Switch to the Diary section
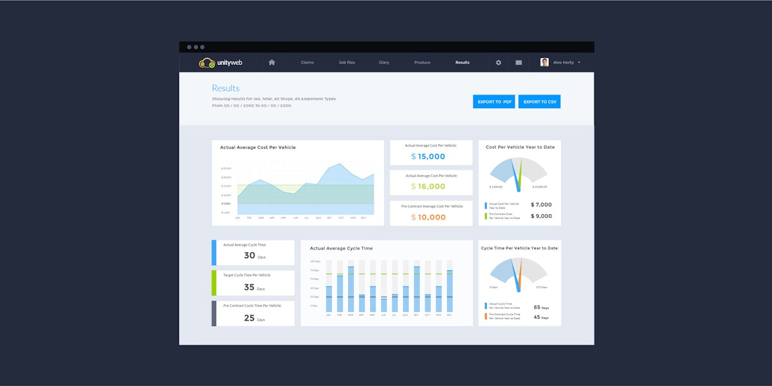Image resolution: width=772 pixels, height=386 pixels. click(x=384, y=62)
